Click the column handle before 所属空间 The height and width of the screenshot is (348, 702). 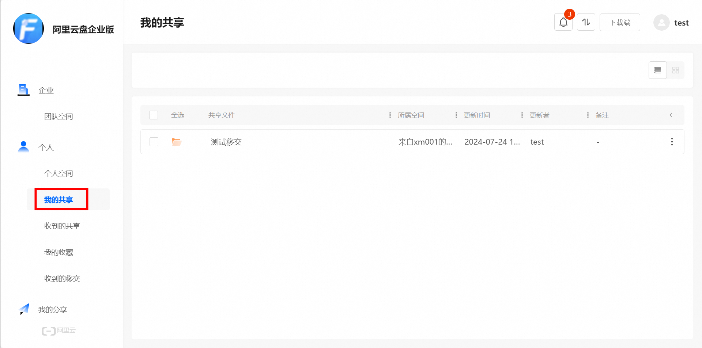[390, 115]
